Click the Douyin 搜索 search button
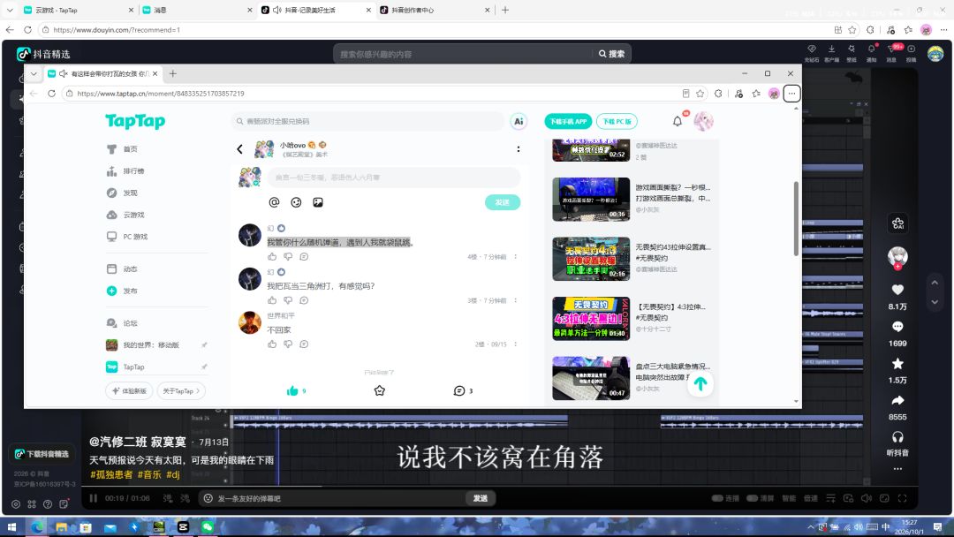This screenshot has height=537, width=954. [612, 54]
